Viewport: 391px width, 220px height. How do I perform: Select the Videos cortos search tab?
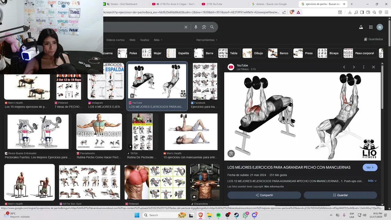pyautogui.click(x=115, y=40)
